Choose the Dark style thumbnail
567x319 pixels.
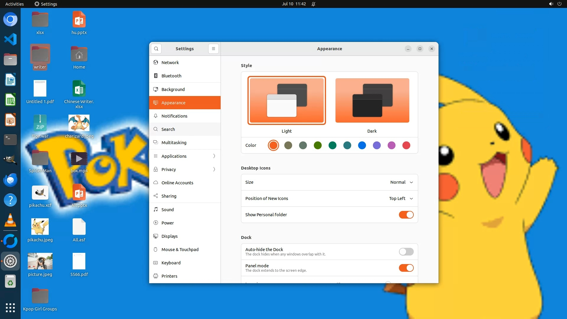372,101
